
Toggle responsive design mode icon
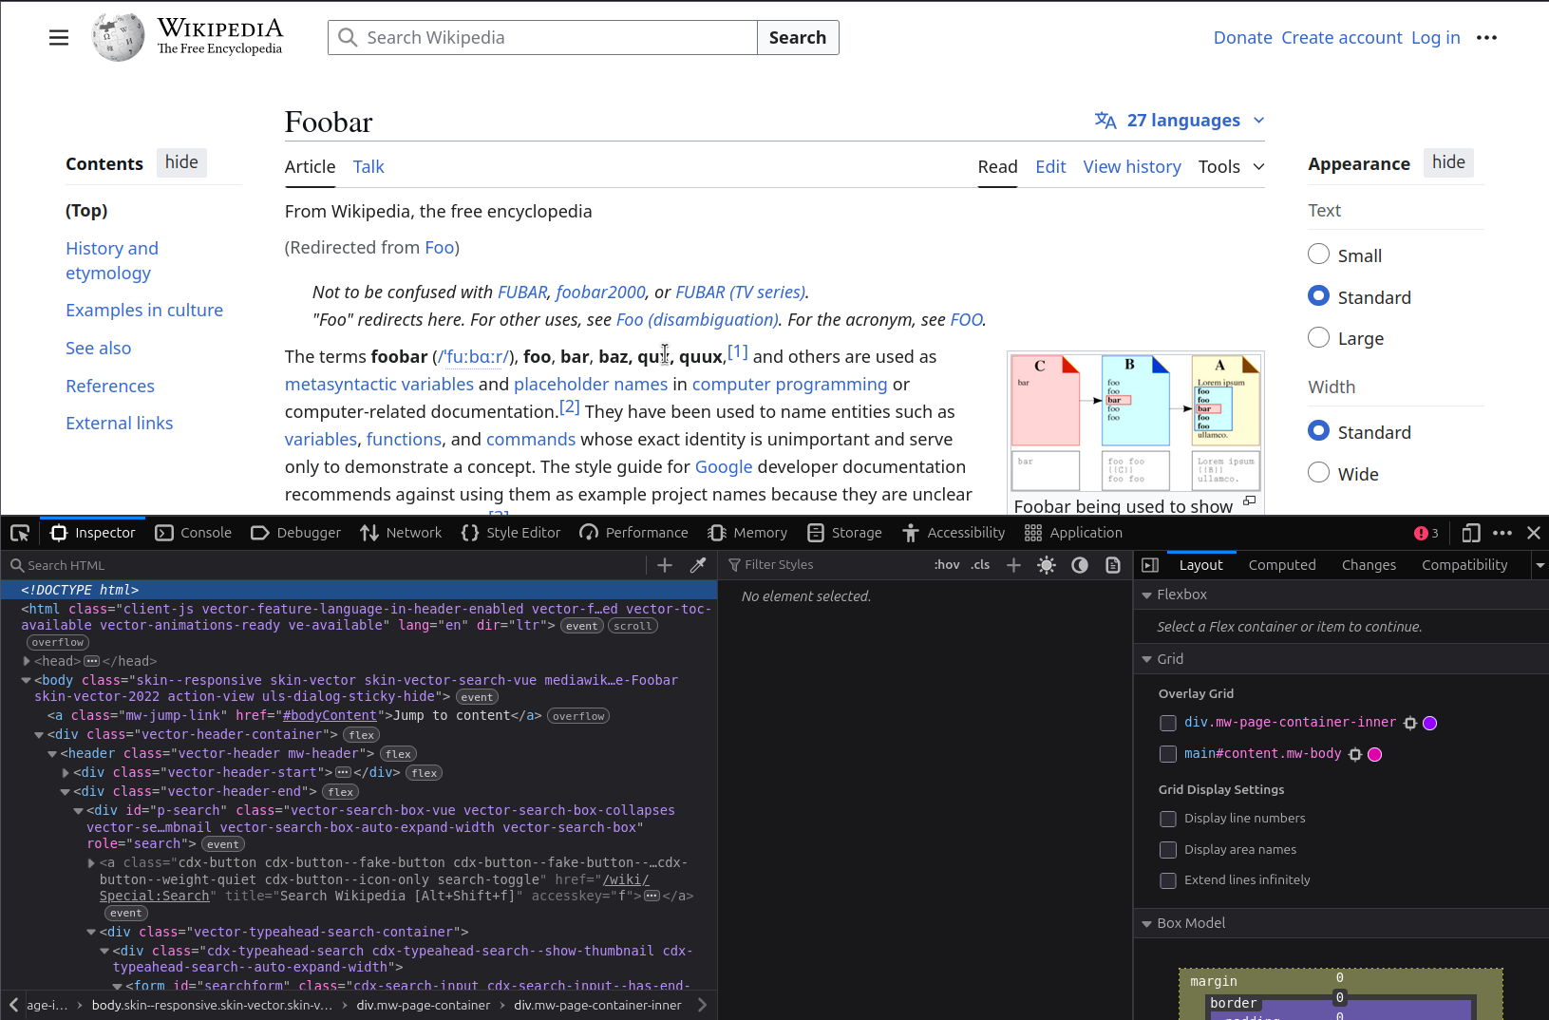click(1471, 533)
